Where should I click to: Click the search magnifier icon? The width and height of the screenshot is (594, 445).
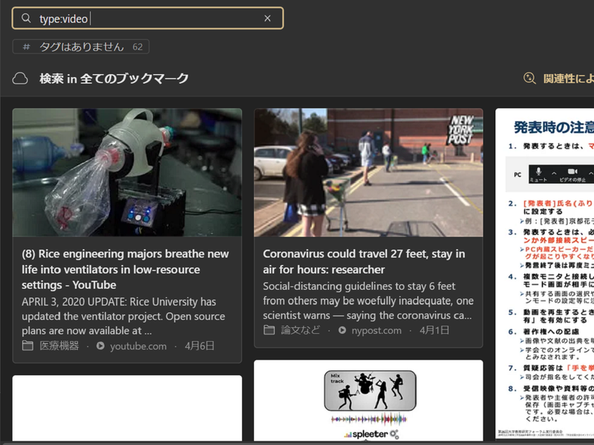pos(27,19)
